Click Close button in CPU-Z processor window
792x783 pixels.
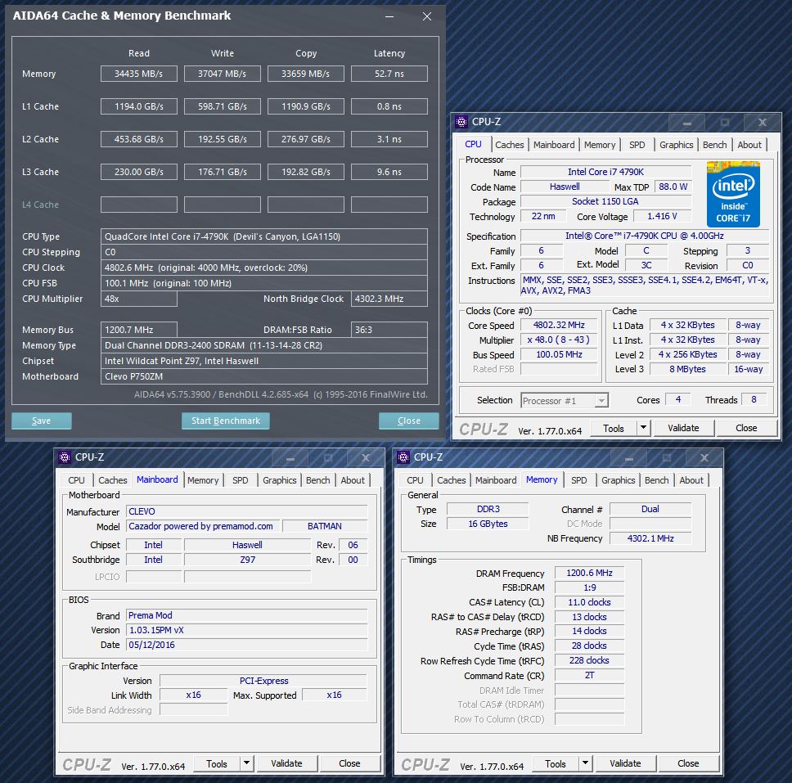tap(746, 428)
